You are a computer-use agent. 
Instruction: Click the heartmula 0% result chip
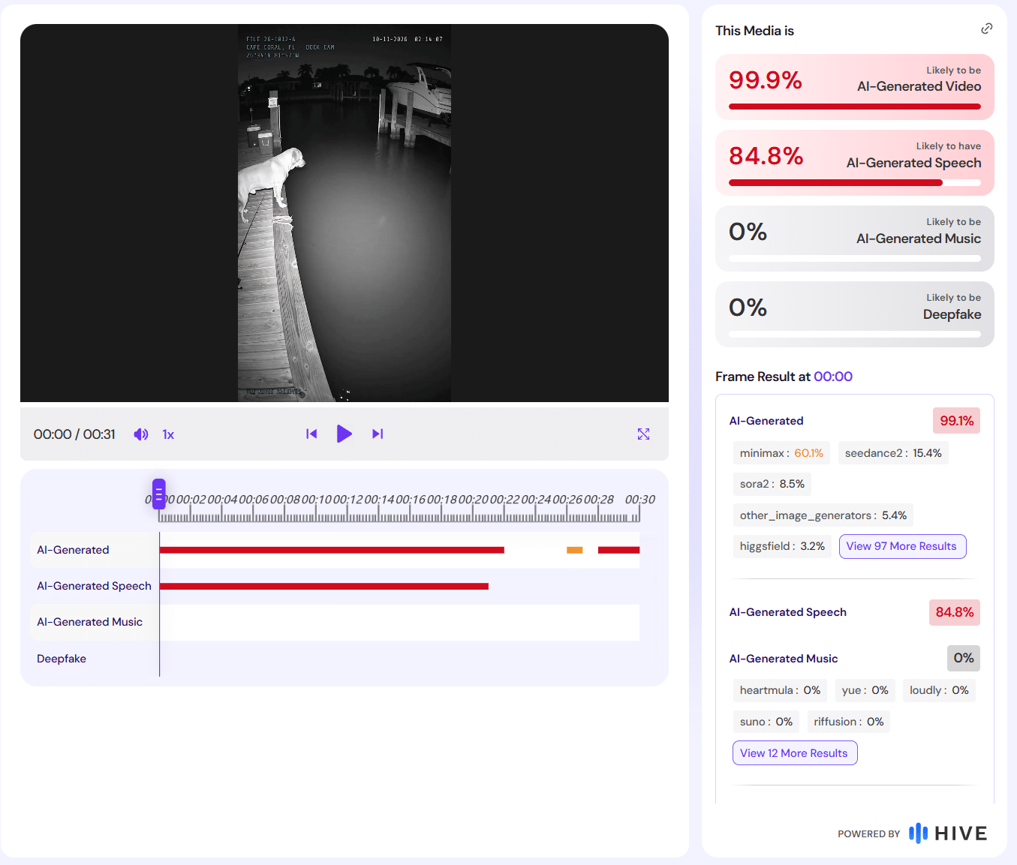[x=780, y=690]
